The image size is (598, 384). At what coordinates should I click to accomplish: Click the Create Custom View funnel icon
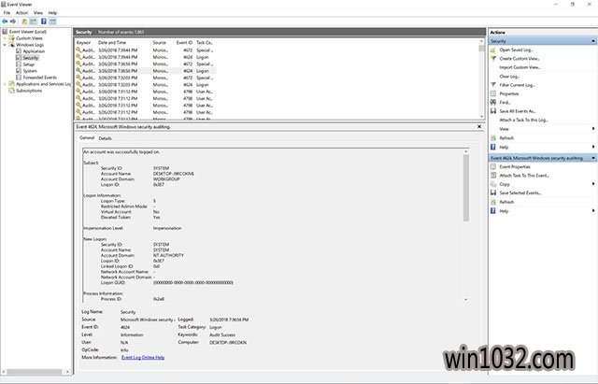click(x=493, y=59)
